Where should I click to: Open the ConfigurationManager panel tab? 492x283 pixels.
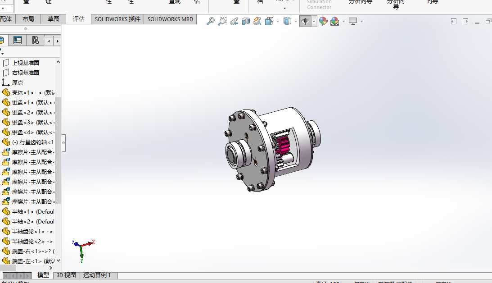[x=35, y=40]
